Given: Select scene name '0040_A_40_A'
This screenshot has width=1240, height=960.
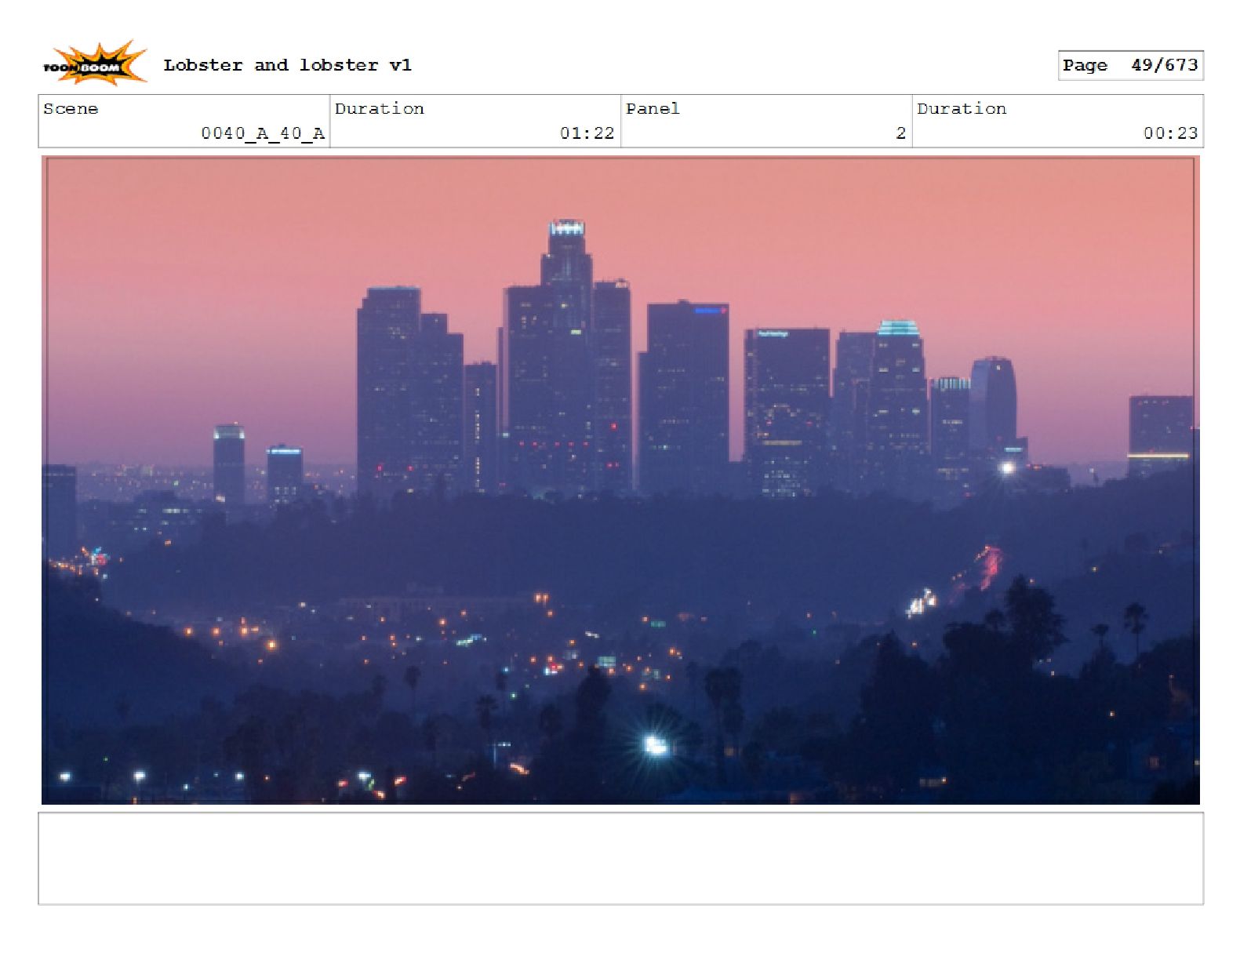Looking at the screenshot, I should (x=263, y=133).
